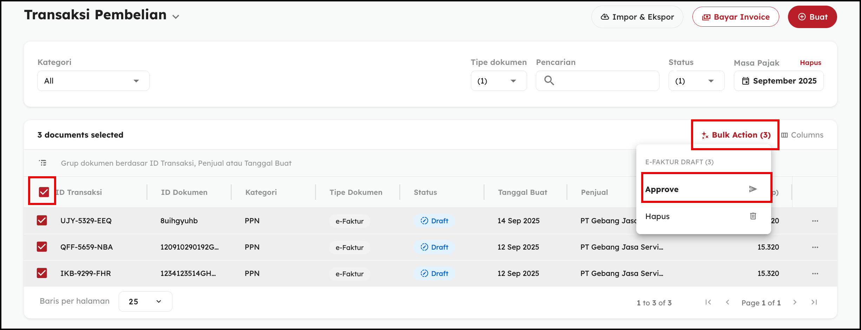Untick the IKB-9299-FHR row checkbox
Image resolution: width=861 pixels, height=330 pixels.
tap(42, 273)
